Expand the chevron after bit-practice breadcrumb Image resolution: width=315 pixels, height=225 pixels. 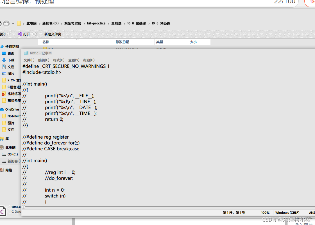pos(108,24)
